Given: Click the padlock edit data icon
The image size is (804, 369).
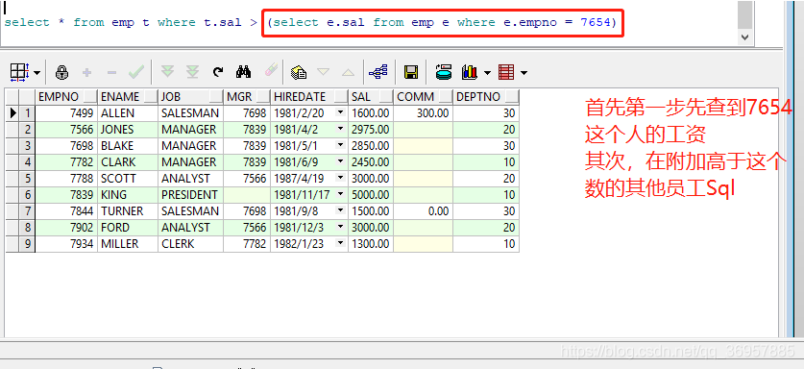Looking at the screenshot, I should point(62,72).
